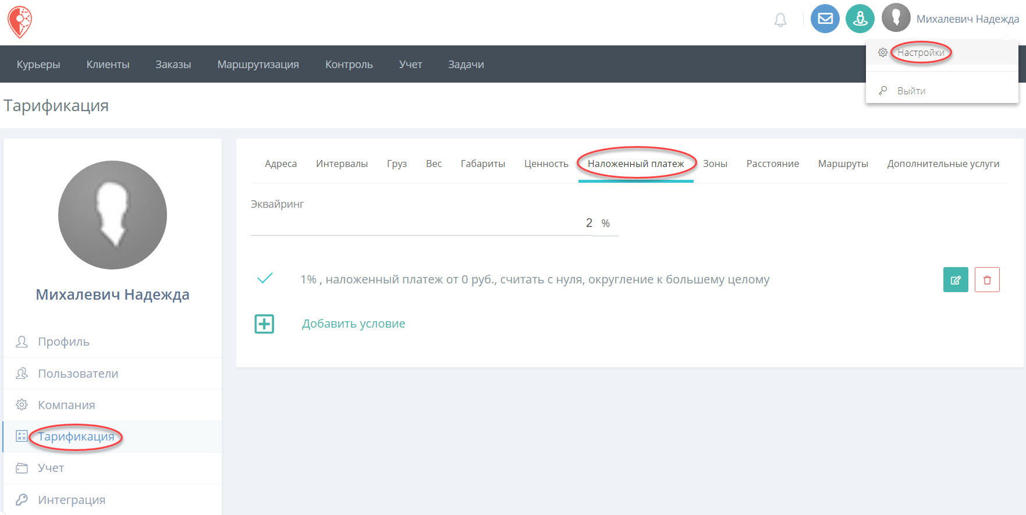The image size is (1026, 515).
Task: Switch to the Габариты tab
Action: (x=483, y=164)
